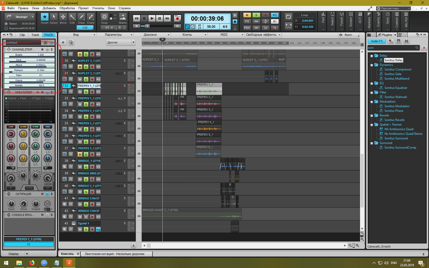
Task: Add a new track with plus button
Action: [x=63, y=42]
